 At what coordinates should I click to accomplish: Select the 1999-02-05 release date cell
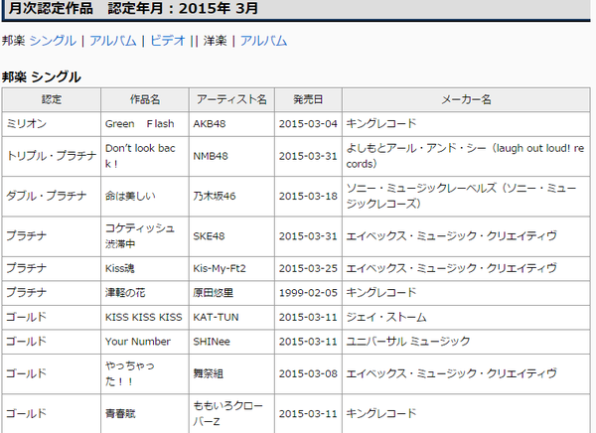(x=308, y=293)
